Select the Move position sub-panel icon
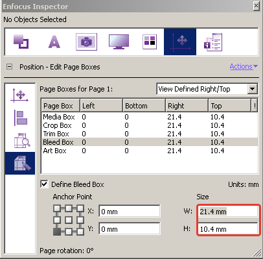The width and height of the screenshot is (263, 259). pos(20,95)
